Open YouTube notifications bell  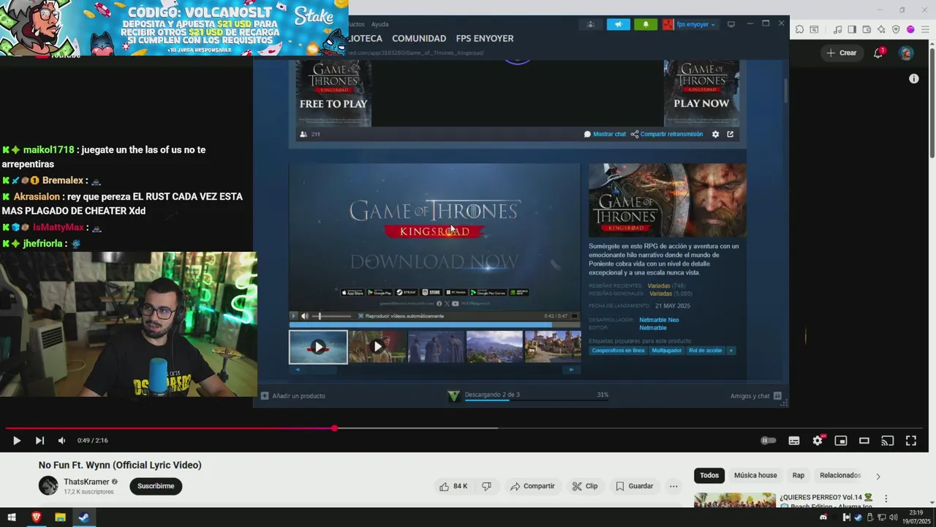pyautogui.click(x=878, y=53)
